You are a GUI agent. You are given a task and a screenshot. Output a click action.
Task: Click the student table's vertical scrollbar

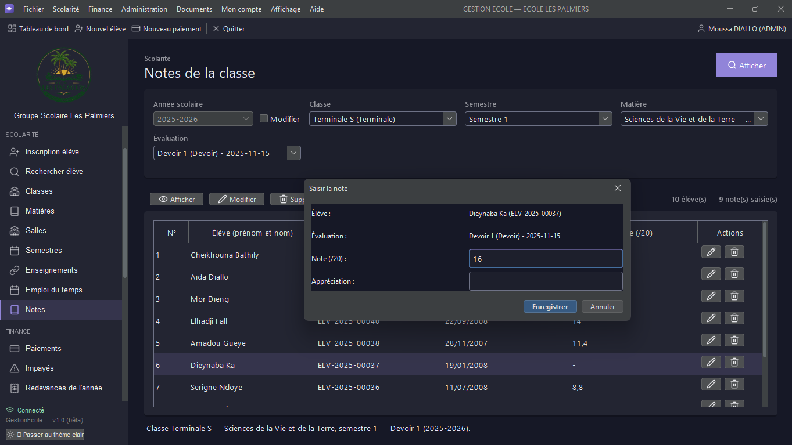[x=765, y=290]
